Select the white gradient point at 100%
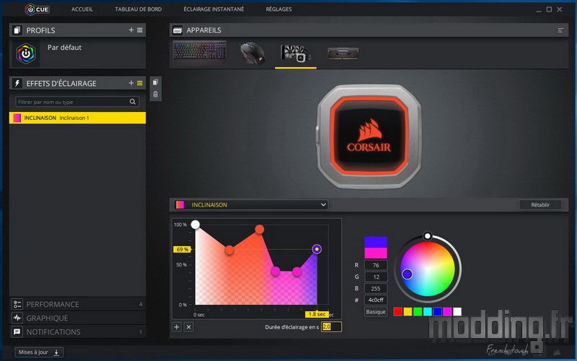The image size is (577, 361). pos(195,225)
